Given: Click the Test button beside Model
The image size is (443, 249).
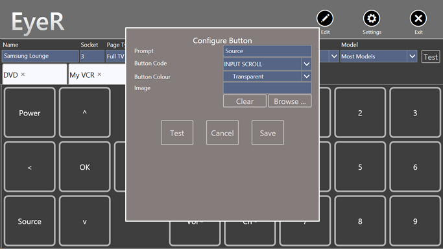Looking at the screenshot, I should tap(431, 57).
